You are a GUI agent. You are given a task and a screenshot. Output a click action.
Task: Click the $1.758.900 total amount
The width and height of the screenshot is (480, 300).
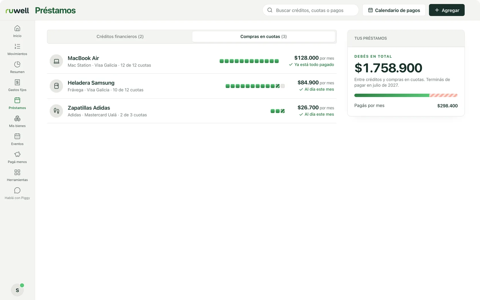388,68
